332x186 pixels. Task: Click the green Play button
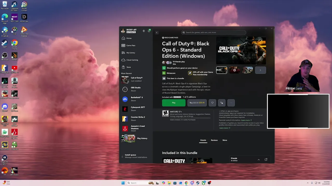[x=174, y=103]
